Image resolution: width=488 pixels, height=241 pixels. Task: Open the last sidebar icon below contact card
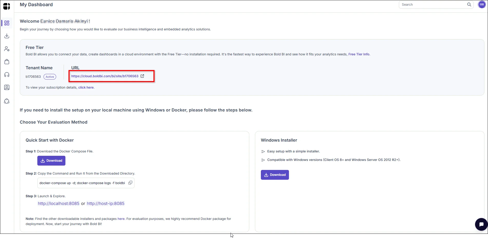7,101
